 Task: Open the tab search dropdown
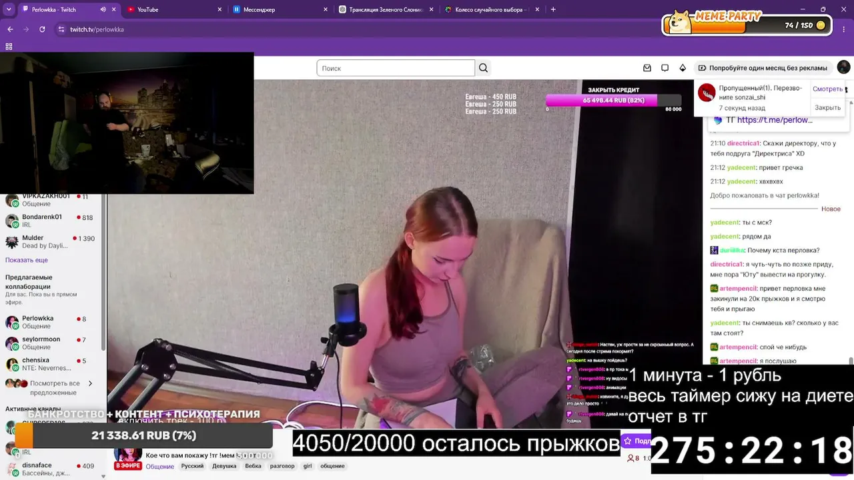9,9
